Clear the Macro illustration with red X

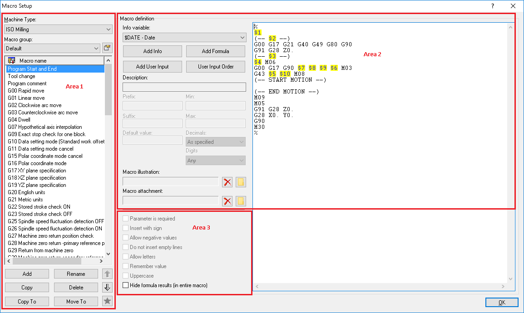pos(227,182)
